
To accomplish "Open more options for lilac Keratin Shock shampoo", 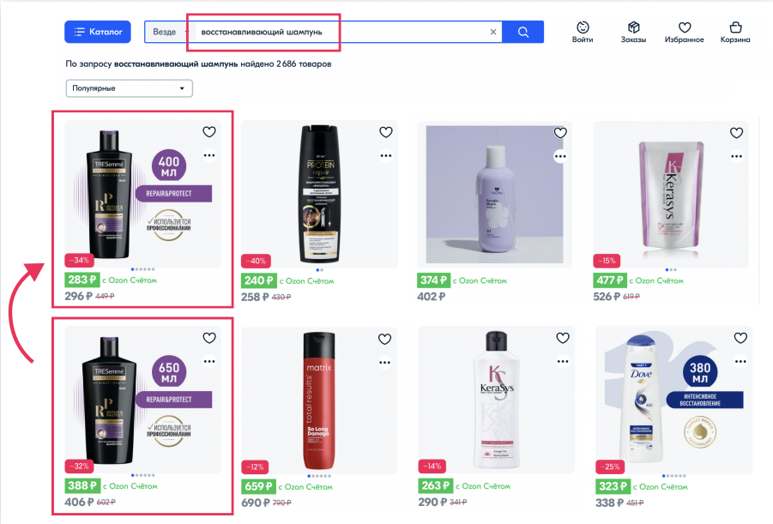I will click(560, 156).
